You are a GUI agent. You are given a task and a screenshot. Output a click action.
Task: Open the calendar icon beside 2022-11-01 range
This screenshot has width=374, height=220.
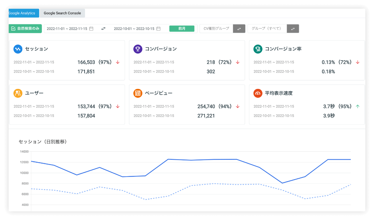(x=91, y=28)
